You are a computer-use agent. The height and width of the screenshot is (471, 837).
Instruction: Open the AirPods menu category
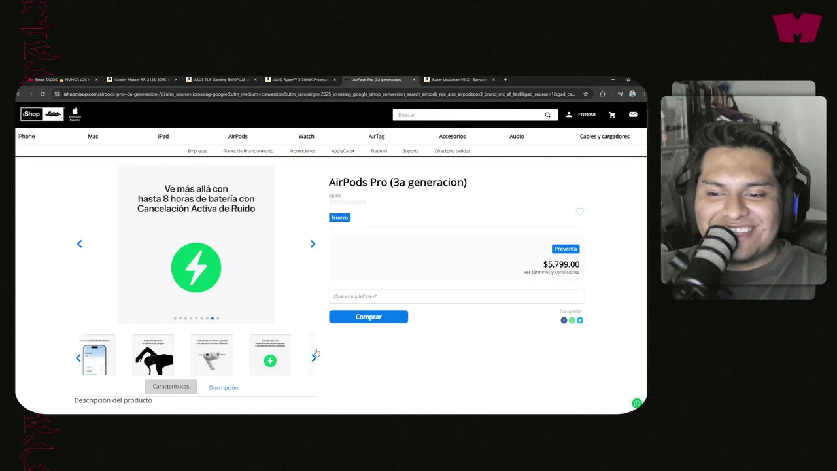point(238,136)
